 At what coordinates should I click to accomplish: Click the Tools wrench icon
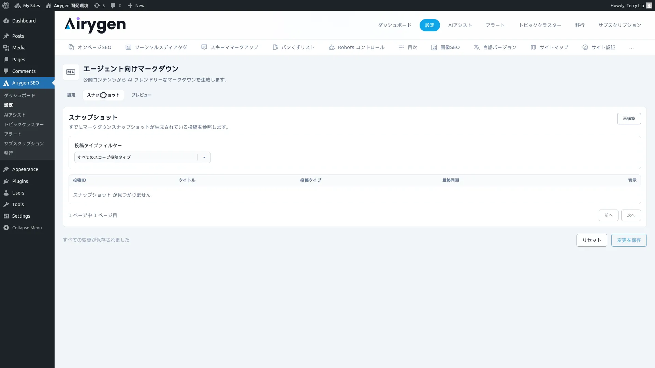pos(6,204)
